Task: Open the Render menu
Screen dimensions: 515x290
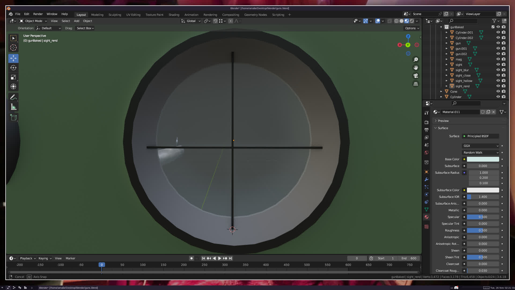Action: [x=38, y=14]
